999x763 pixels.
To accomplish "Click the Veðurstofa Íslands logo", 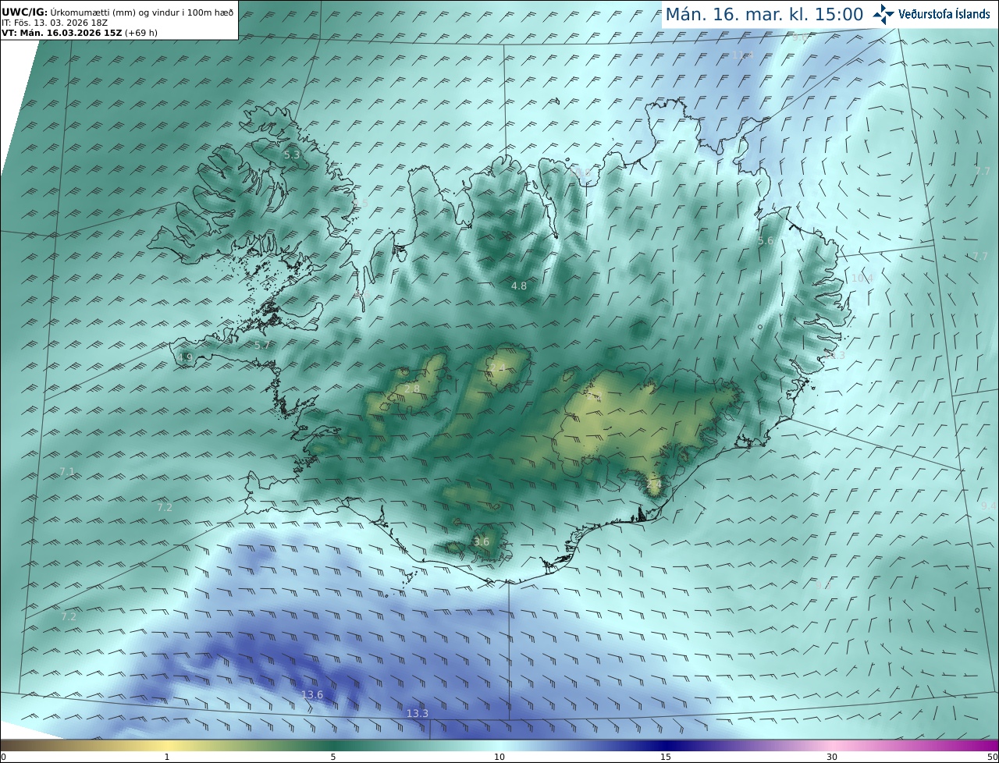I will (x=932, y=14).
